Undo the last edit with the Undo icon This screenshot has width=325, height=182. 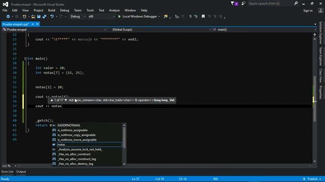click(52, 16)
